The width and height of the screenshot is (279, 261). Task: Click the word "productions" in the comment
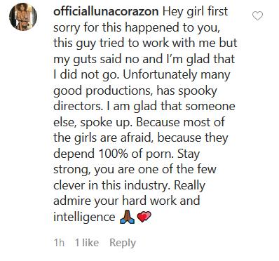pyautogui.click(x=118, y=91)
